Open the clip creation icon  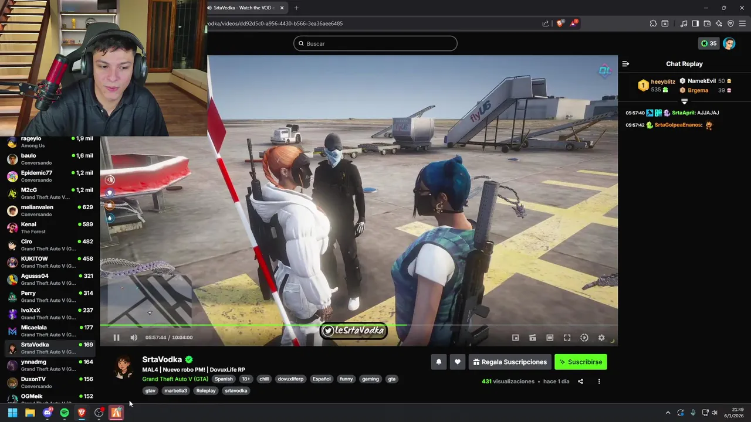pos(533,338)
